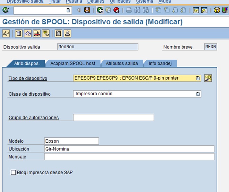Go back using the green arrow icon
Screen dimensions: 229x192
[100, 10]
